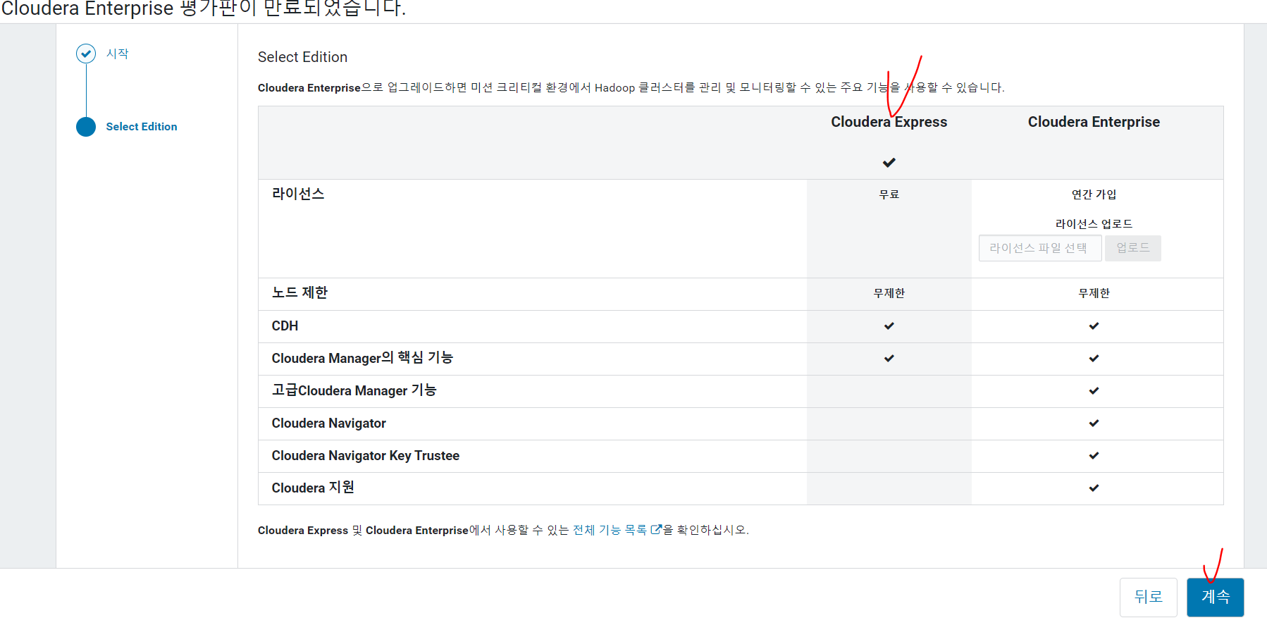Click the Cloudera 지원 row label
1267x625 pixels.
pos(313,488)
